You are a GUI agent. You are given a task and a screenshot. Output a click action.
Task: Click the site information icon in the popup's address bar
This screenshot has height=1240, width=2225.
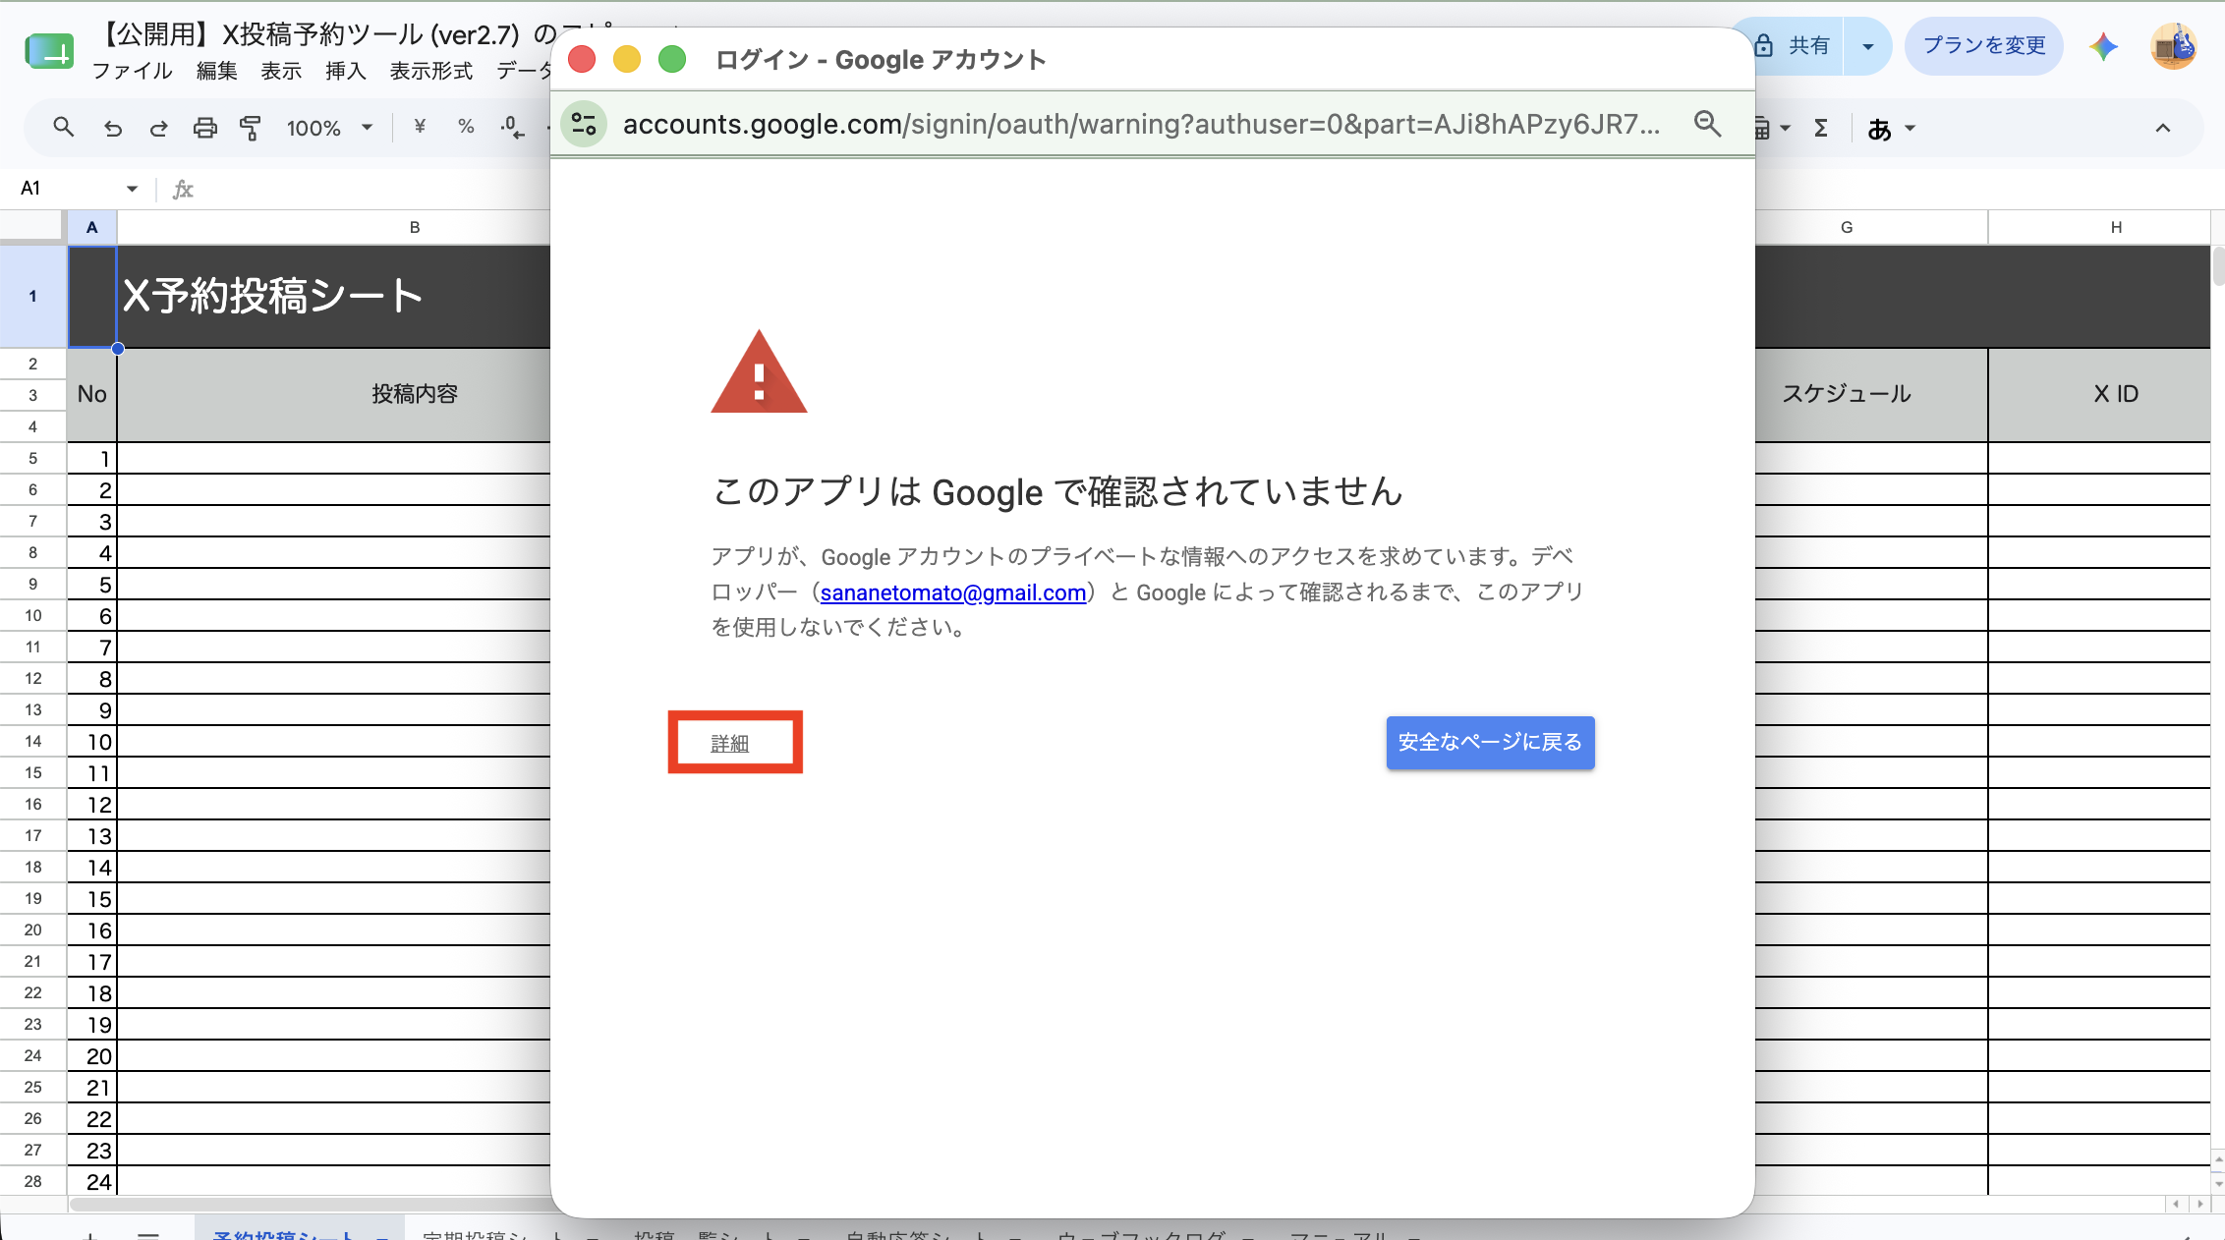[584, 124]
